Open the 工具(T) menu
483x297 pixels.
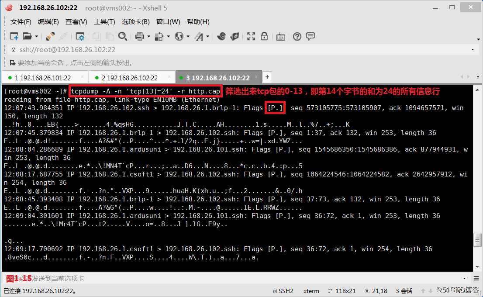[x=104, y=21]
